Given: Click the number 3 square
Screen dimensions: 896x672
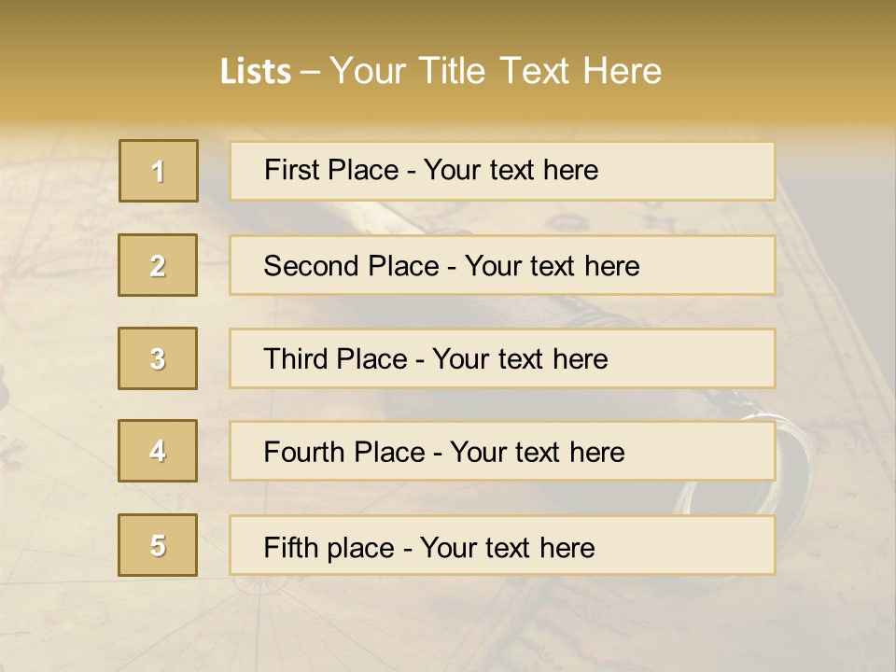Looking at the screenshot, I should (159, 358).
